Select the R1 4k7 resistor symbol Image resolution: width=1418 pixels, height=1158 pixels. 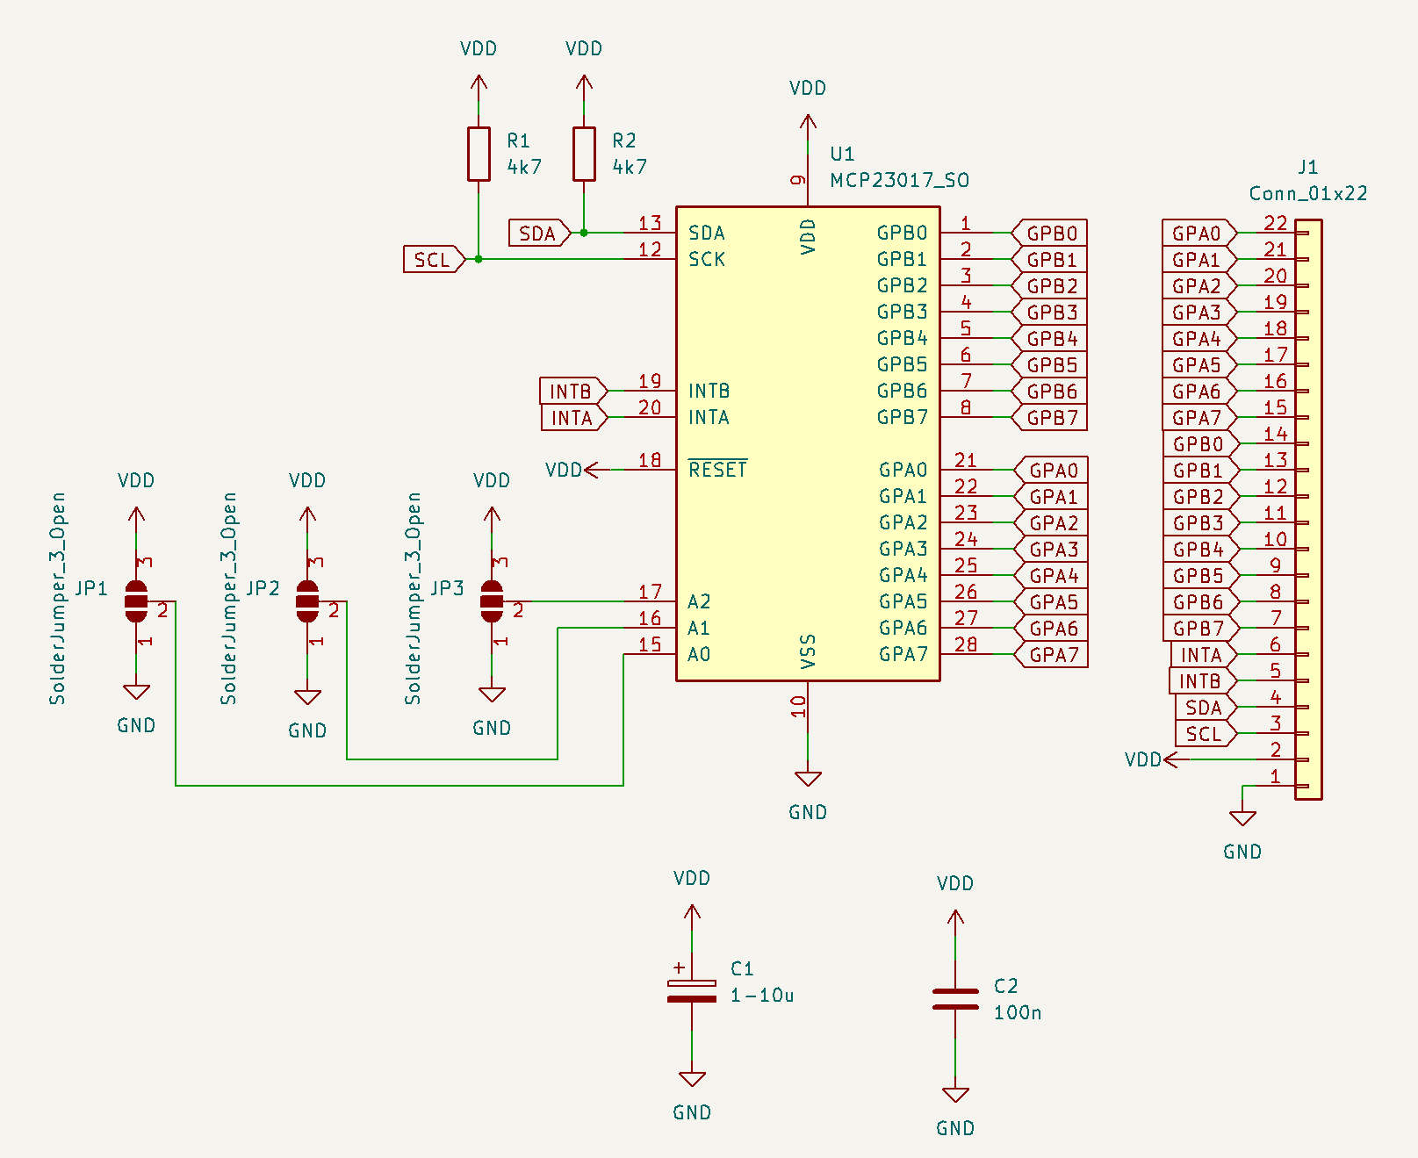tap(479, 155)
